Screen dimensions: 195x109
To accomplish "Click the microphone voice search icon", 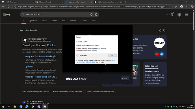I will pyautogui.click(x=91, y=15).
